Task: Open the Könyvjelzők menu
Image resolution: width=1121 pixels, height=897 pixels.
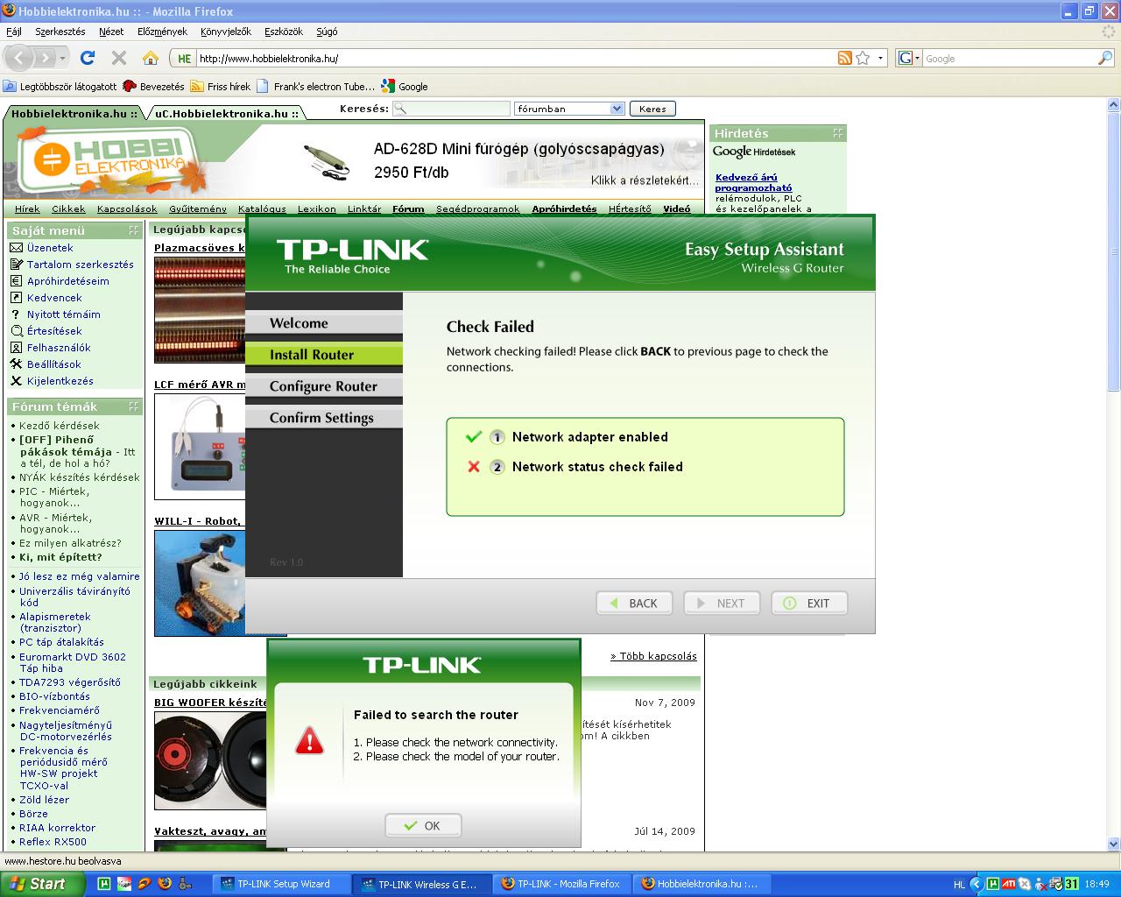Action: pos(225,32)
